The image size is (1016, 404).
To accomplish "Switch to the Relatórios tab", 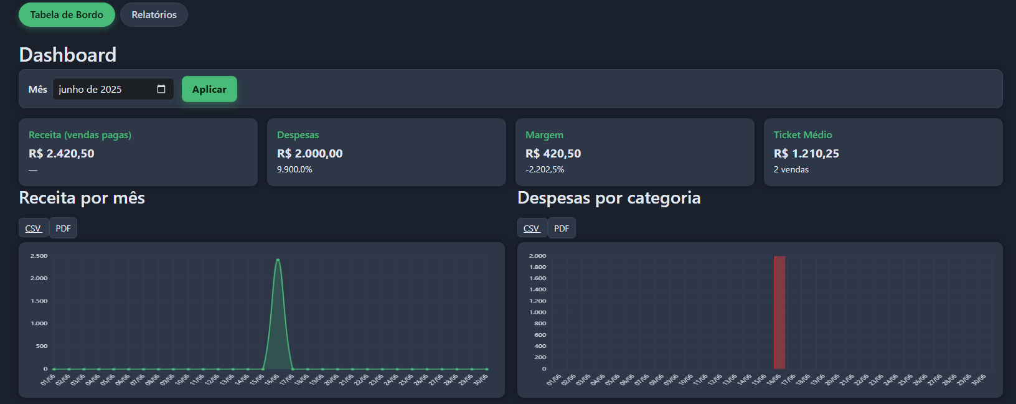I will coord(154,15).
